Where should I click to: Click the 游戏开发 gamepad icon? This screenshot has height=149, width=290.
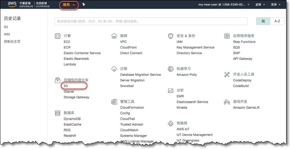click(x=227, y=102)
